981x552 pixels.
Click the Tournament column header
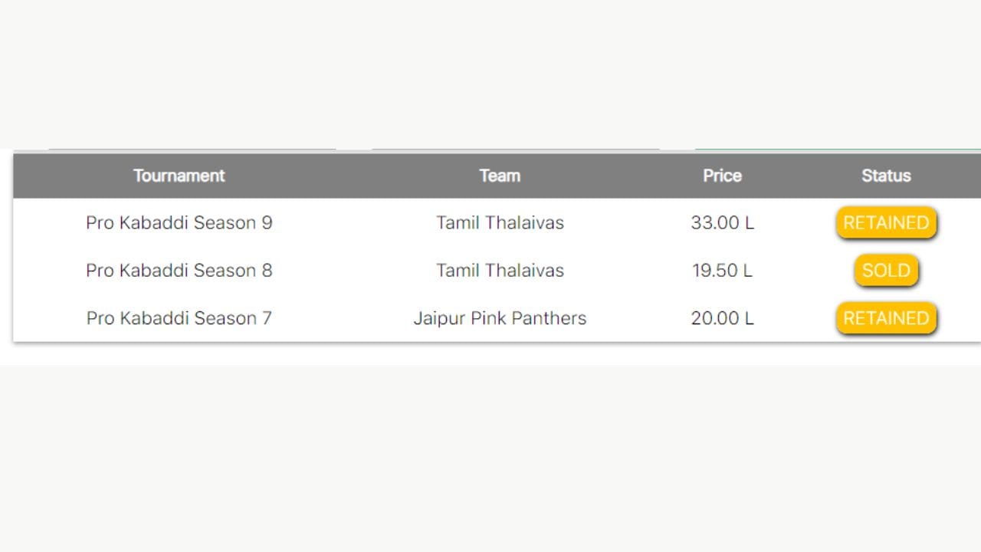point(179,176)
